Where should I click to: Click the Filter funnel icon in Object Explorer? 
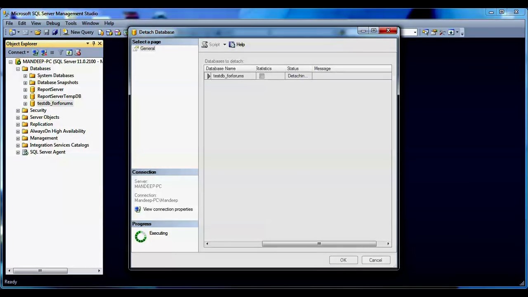[x=61, y=52]
